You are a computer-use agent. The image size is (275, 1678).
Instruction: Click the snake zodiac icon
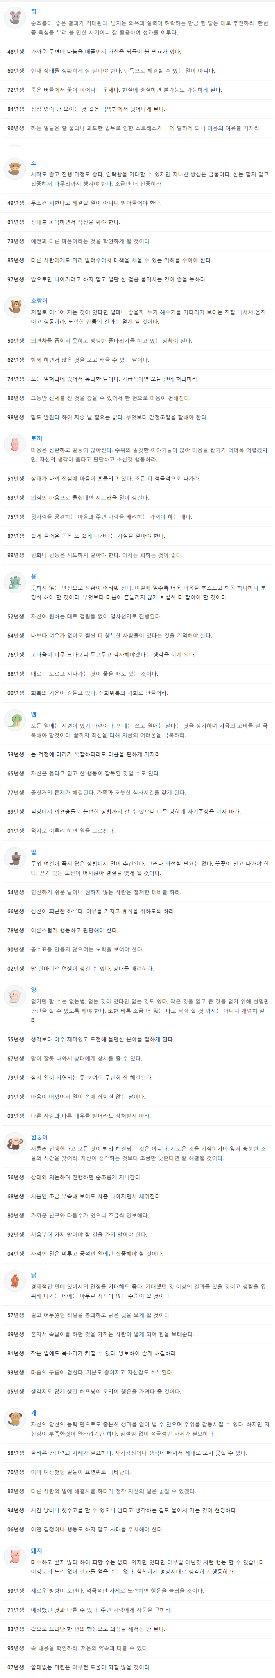click(x=15, y=720)
